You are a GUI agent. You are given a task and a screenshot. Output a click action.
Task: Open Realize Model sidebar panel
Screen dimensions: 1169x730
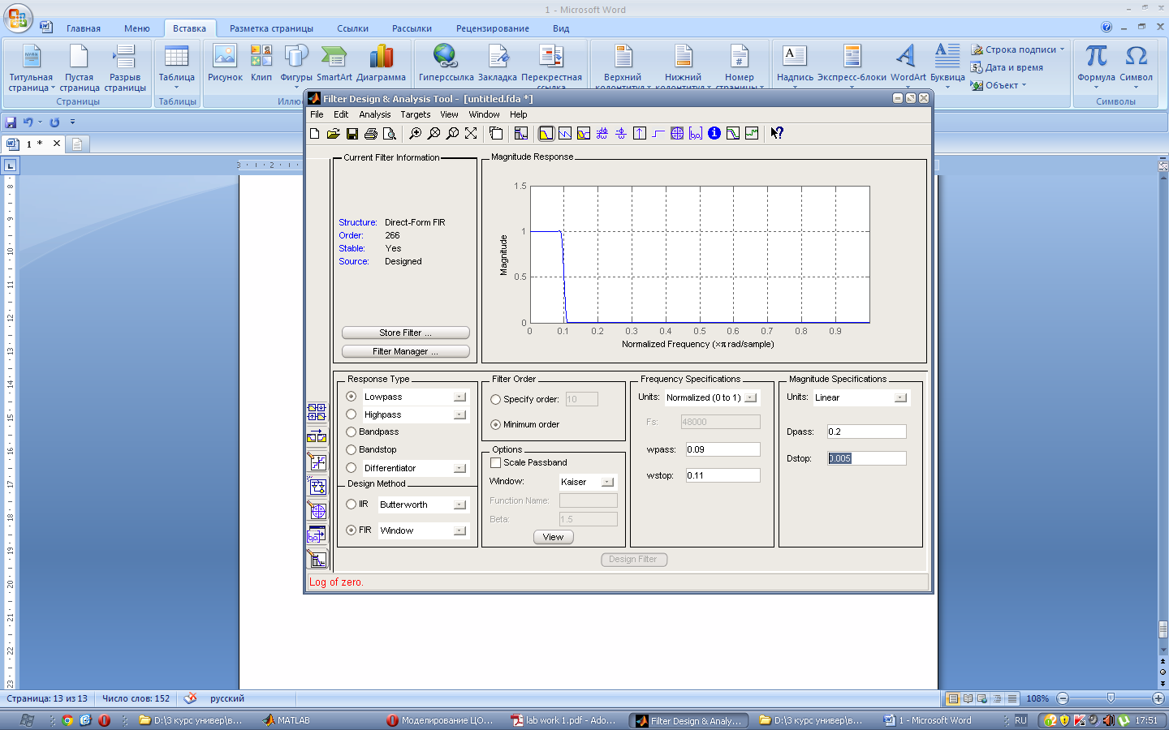click(x=317, y=486)
